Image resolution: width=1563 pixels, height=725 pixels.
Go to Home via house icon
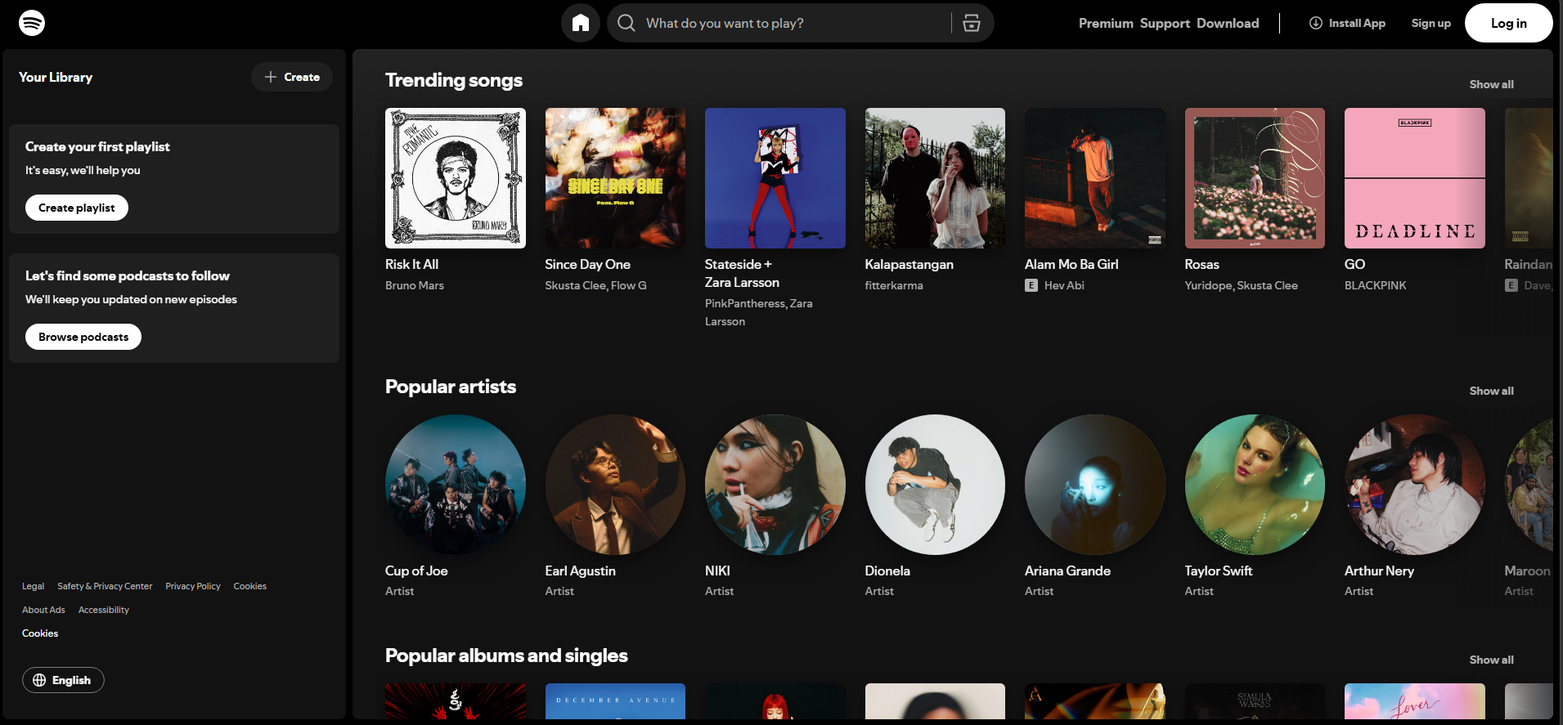point(581,23)
